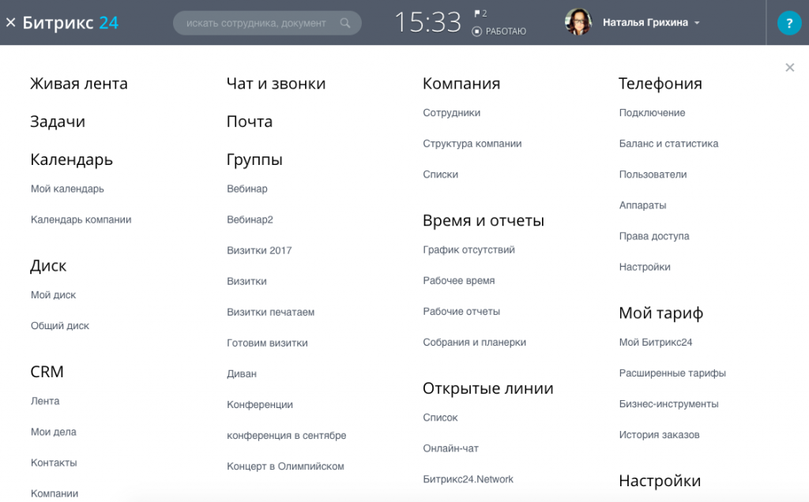This screenshot has width=809, height=502.
Task: Click the Мой тариф heading
Action: [x=661, y=313]
